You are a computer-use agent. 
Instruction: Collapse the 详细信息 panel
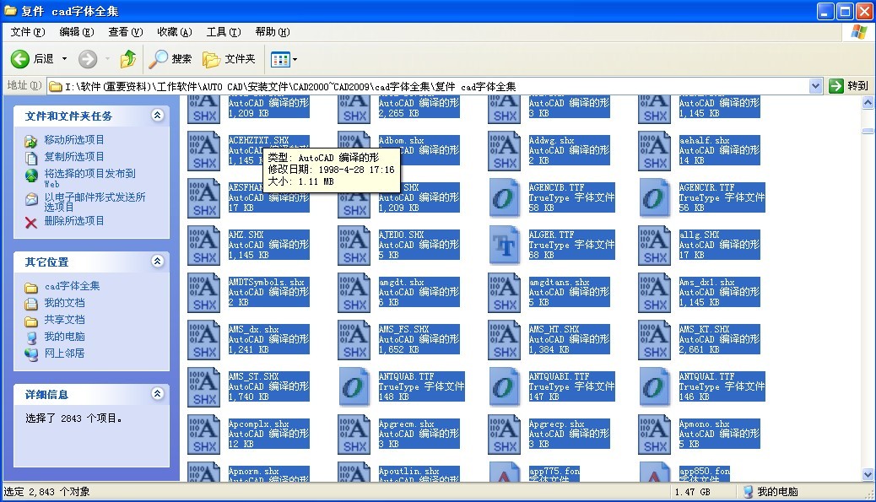158,394
